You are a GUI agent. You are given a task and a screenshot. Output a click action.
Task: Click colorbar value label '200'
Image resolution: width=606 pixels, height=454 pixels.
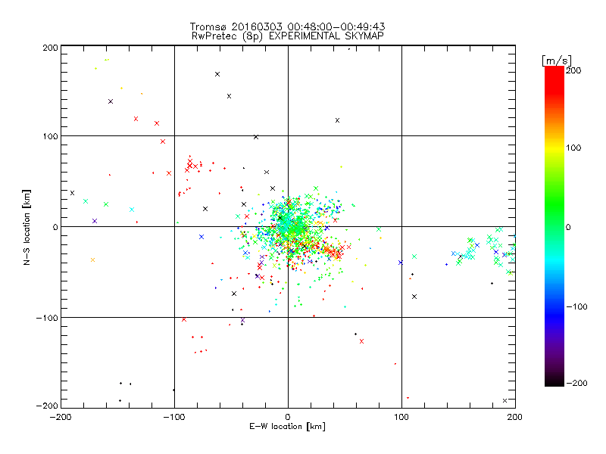point(573,70)
